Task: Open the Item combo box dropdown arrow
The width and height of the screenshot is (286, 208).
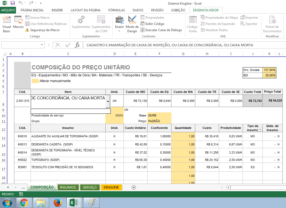Action: coord(108,102)
